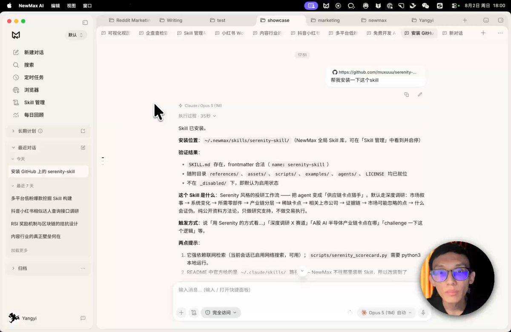The image size is (511, 332).
Task: Click the feedback chat icon beside Yangyi
Action: pyautogui.click(x=83, y=318)
